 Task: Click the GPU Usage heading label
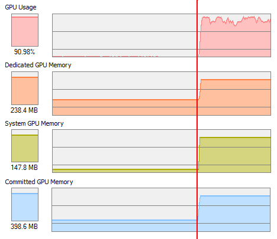pyautogui.click(x=21, y=7)
